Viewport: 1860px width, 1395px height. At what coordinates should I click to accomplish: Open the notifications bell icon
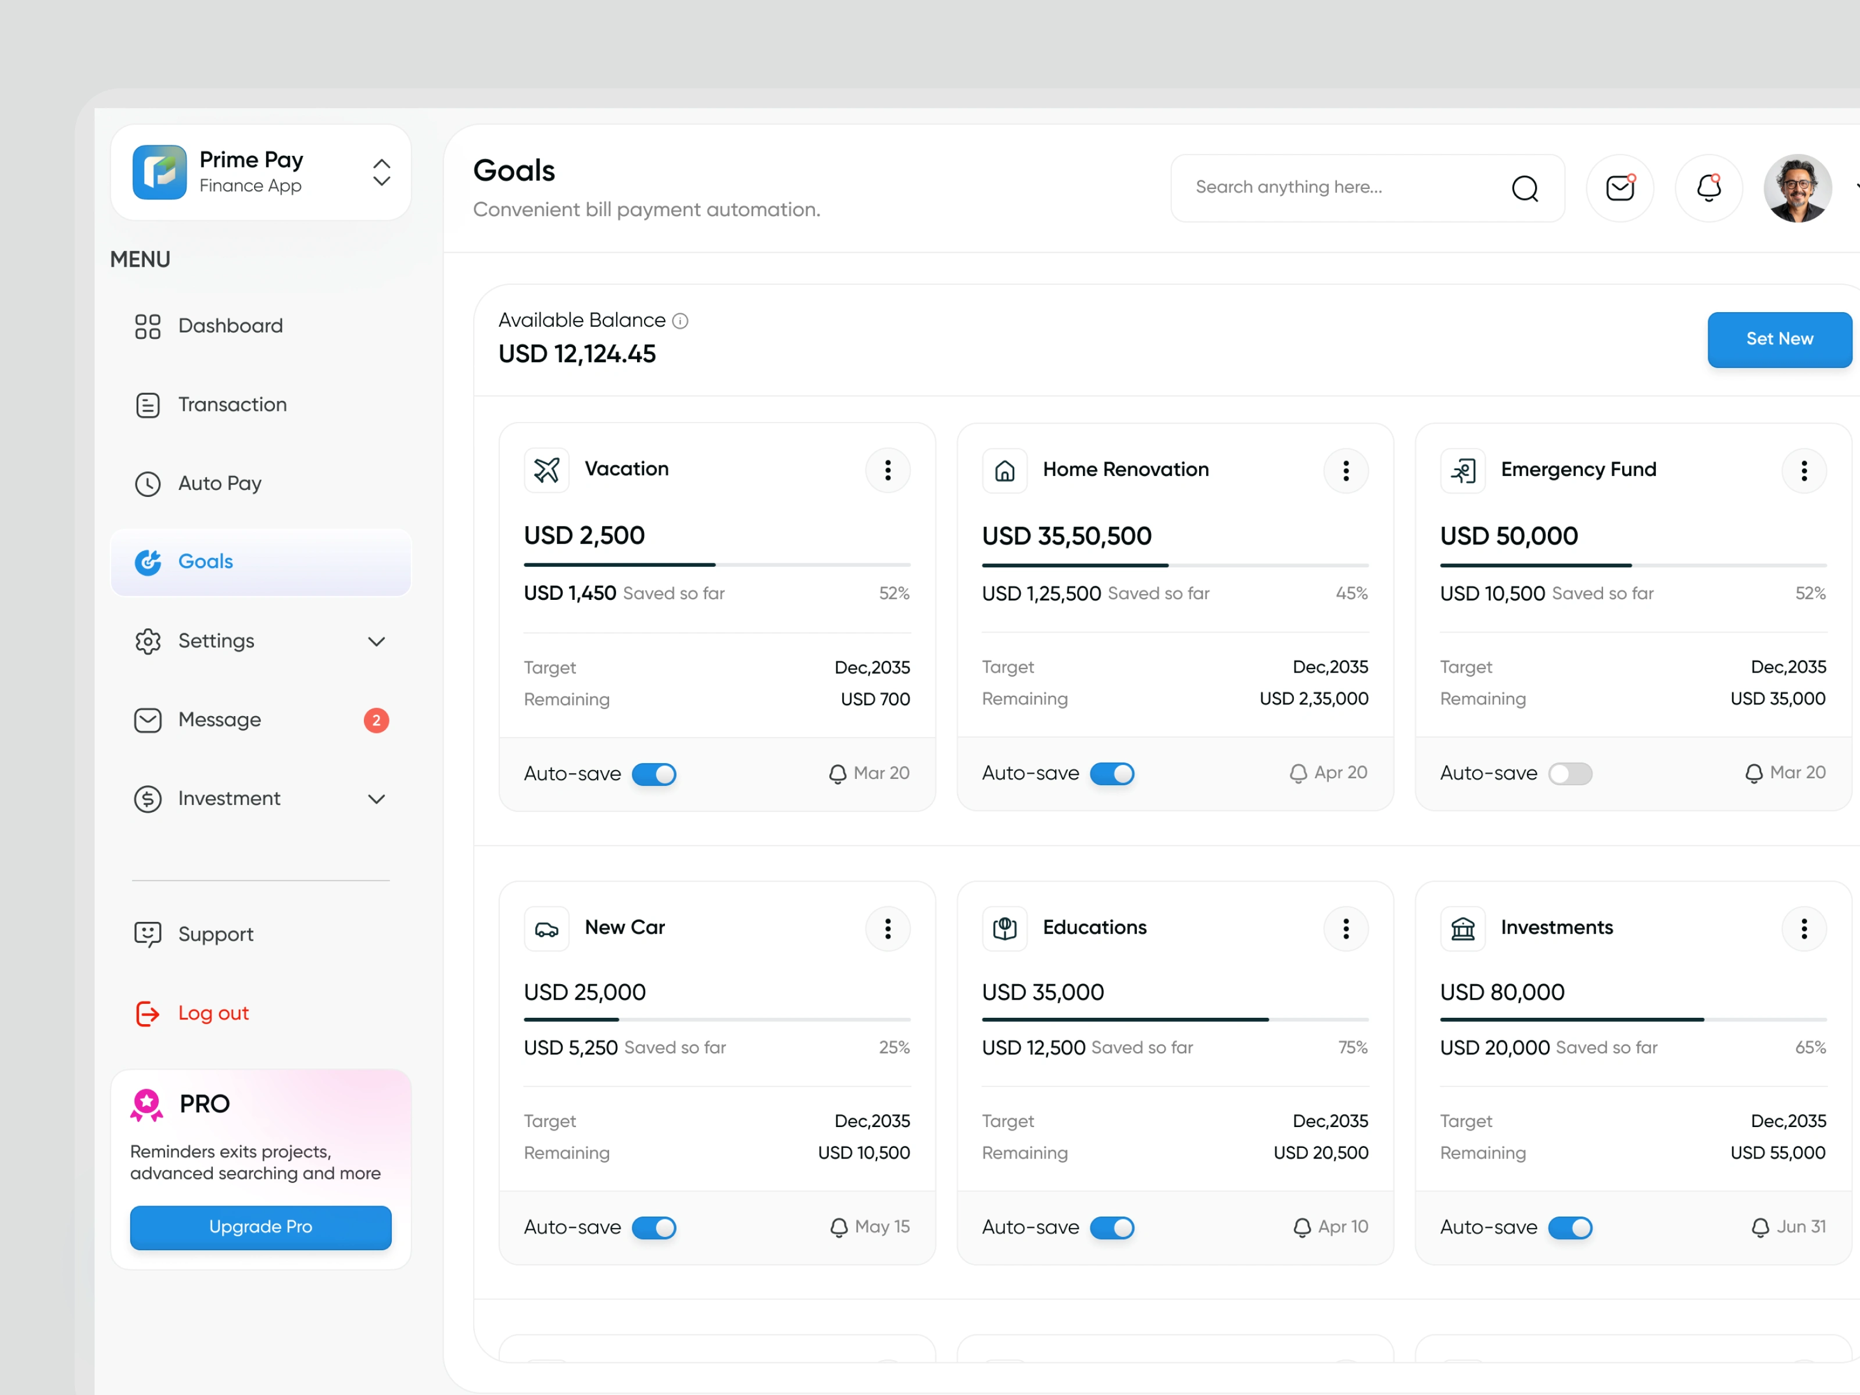point(1708,188)
